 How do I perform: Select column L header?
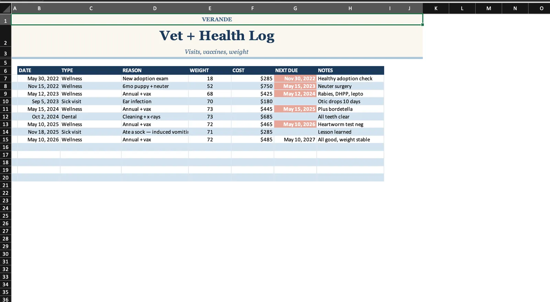462,8
